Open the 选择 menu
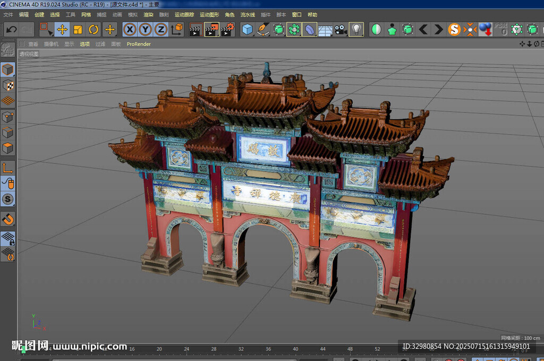This screenshot has width=544, height=361. pyautogui.click(x=55, y=14)
